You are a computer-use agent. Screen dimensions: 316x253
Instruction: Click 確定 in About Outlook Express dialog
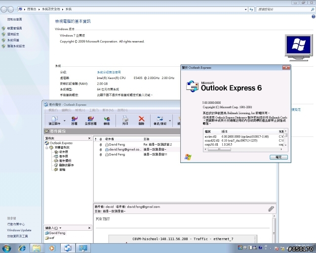(278, 157)
